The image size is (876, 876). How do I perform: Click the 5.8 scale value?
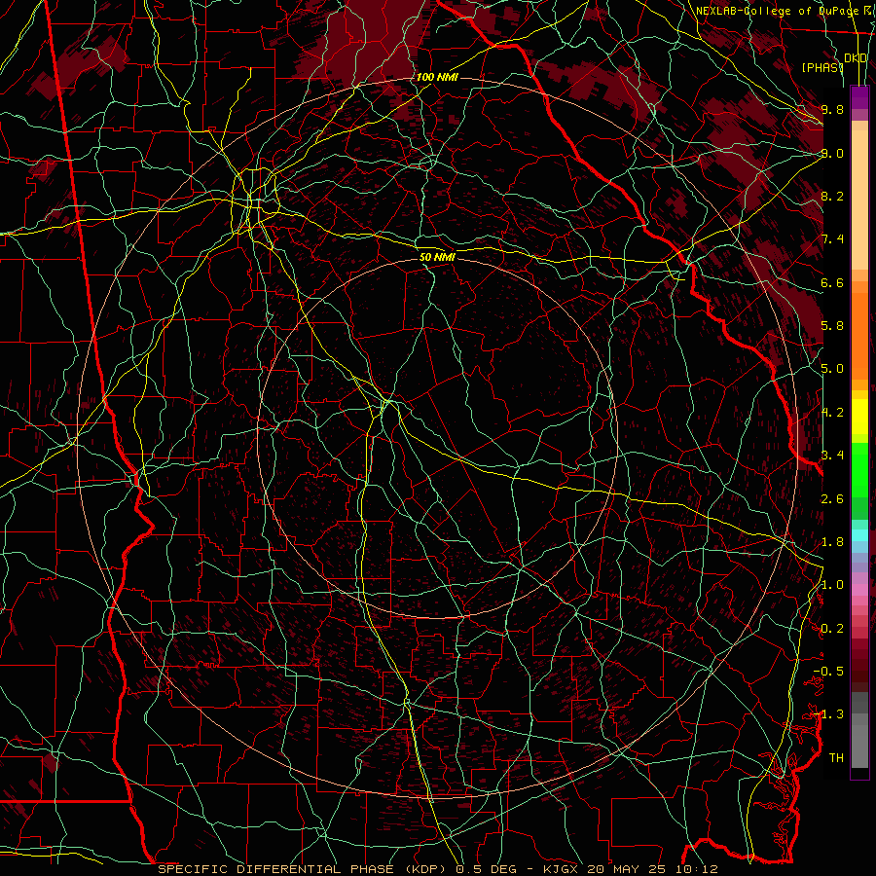click(x=832, y=326)
